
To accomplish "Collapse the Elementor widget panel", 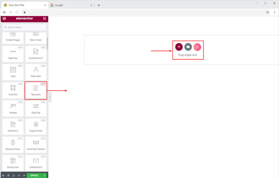I will 50,97.
